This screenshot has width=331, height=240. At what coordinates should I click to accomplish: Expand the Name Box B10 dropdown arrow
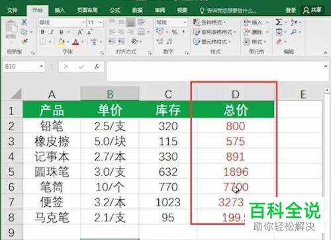pyautogui.click(x=41, y=66)
